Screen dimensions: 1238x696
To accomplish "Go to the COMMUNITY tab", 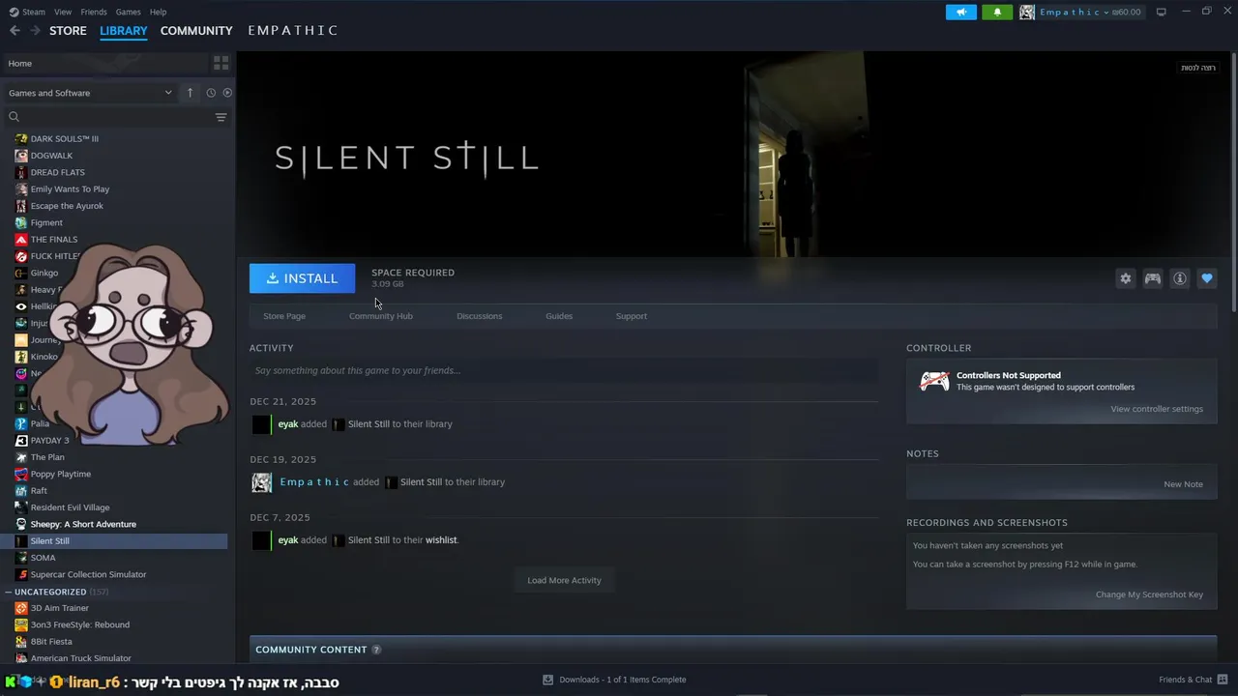I will pos(196,31).
